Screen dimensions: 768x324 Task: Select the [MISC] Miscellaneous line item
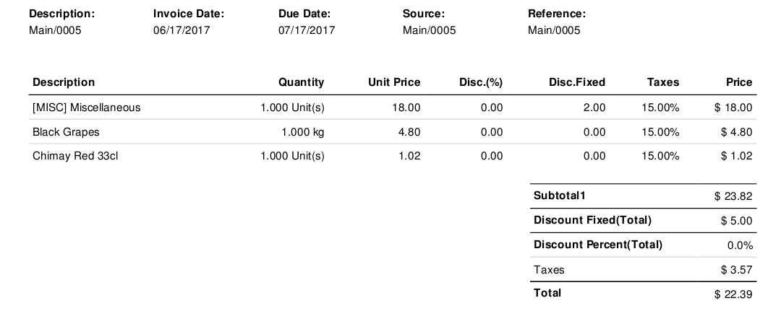pyautogui.click(x=87, y=108)
